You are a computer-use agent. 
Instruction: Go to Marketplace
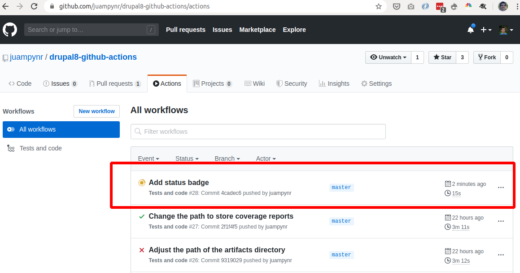pyautogui.click(x=258, y=30)
